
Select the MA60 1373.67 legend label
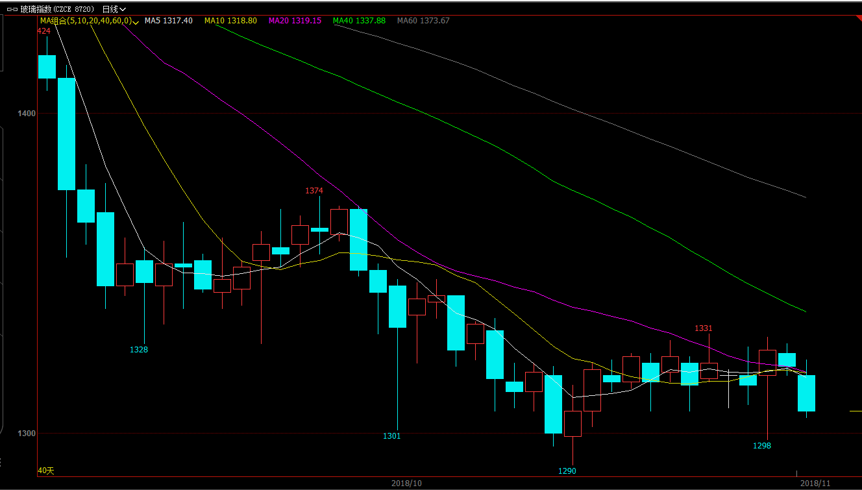point(423,21)
